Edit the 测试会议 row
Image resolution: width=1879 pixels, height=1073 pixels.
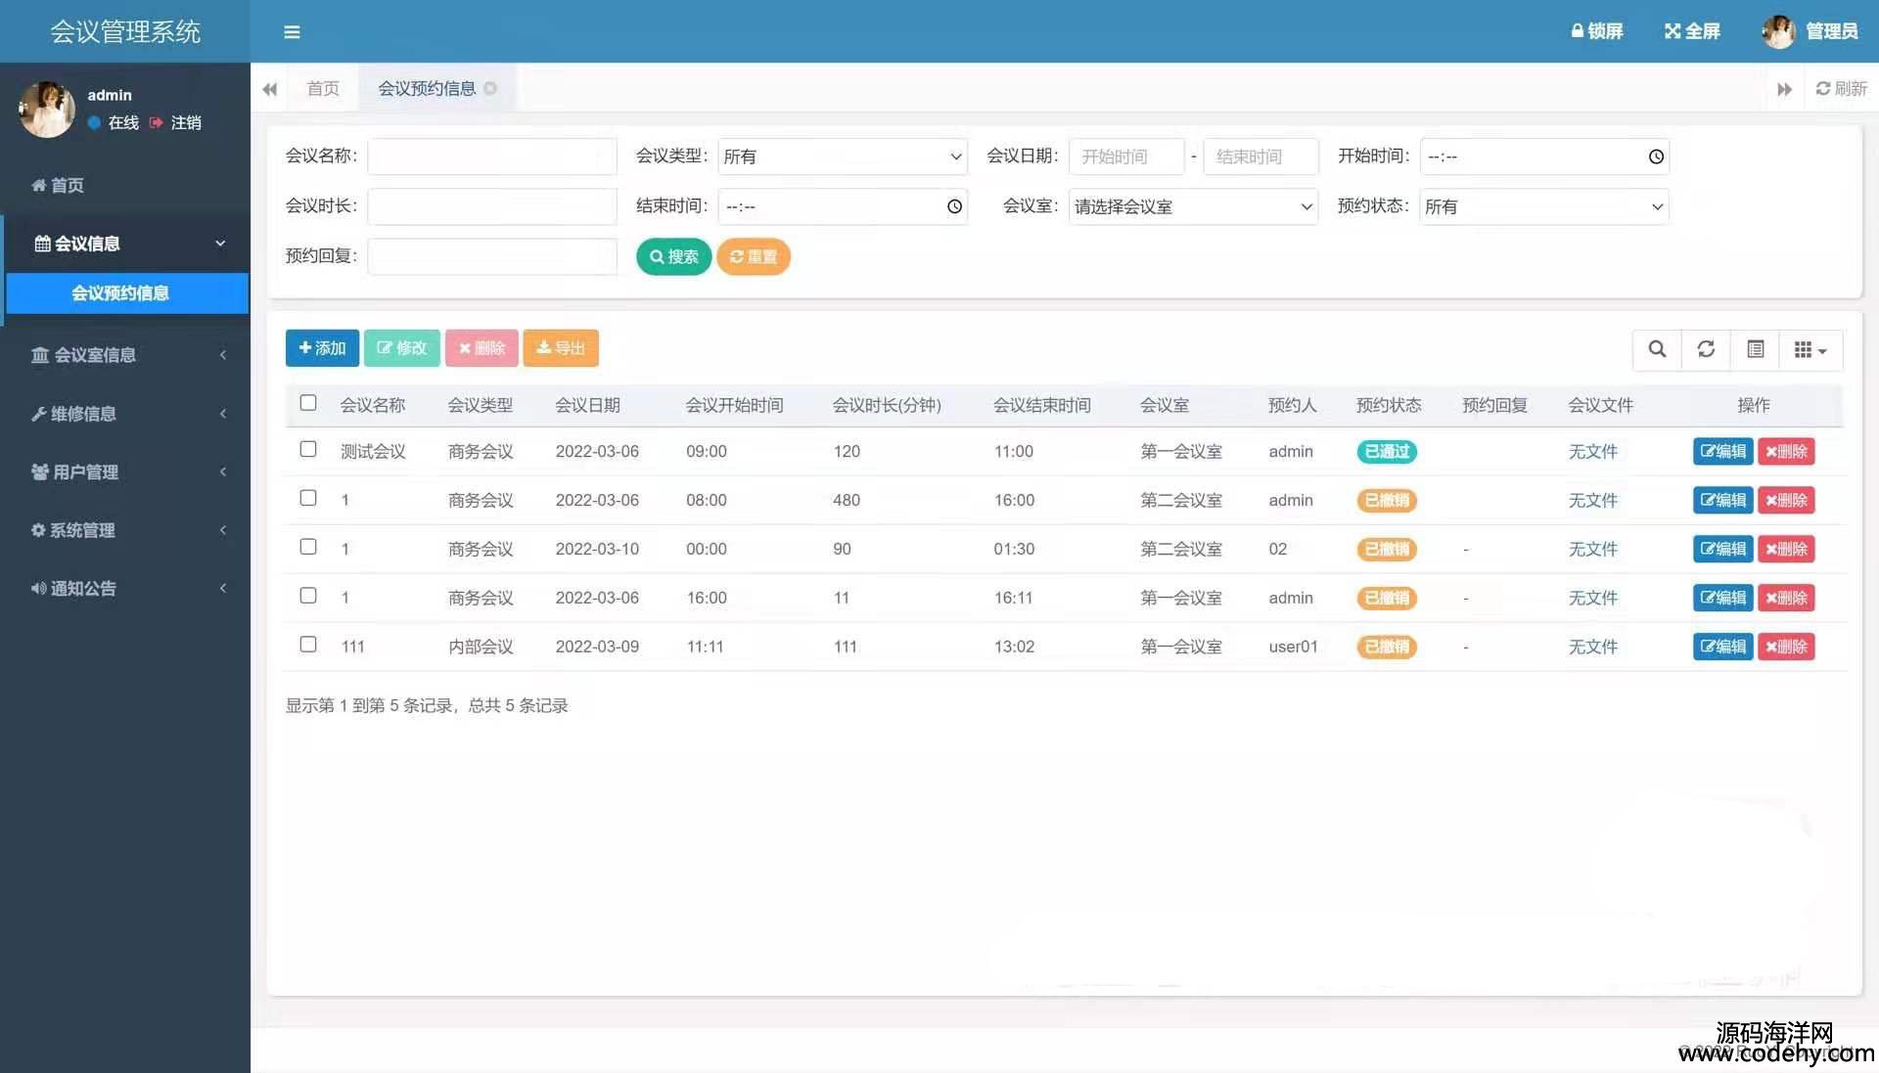pyautogui.click(x=1722, y=452)
